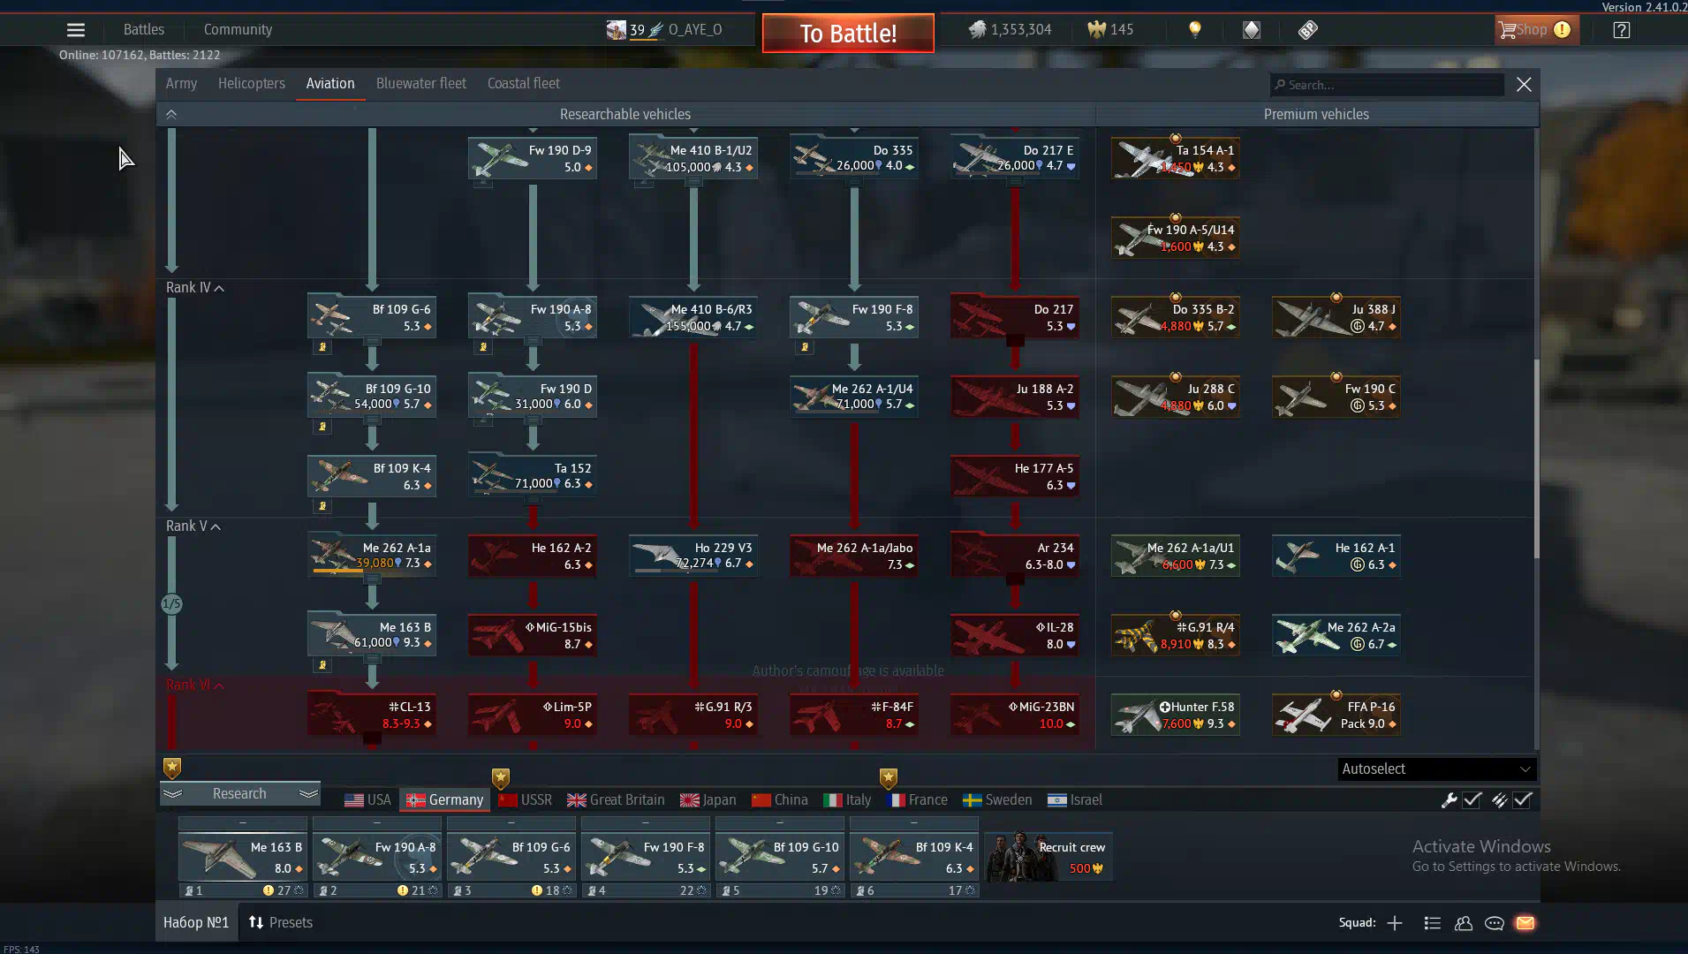Select the Do 335 vehicle card
Viewport: 1688px width, 954px height.
(x=854, y=157)
